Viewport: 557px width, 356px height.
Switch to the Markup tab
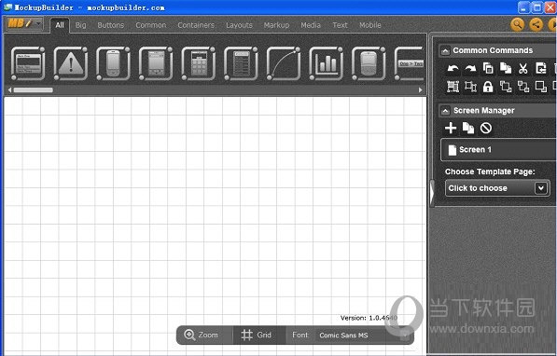(x=276, y=25)
